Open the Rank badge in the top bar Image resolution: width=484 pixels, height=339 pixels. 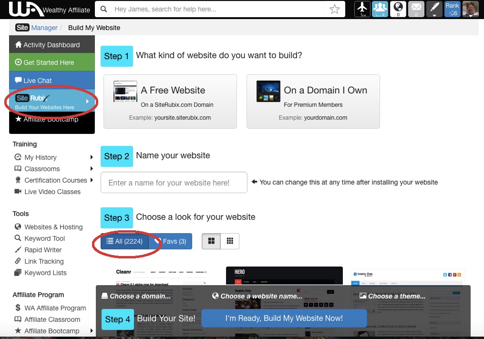[452, 9]
